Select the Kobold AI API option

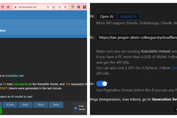coord(128,17)
